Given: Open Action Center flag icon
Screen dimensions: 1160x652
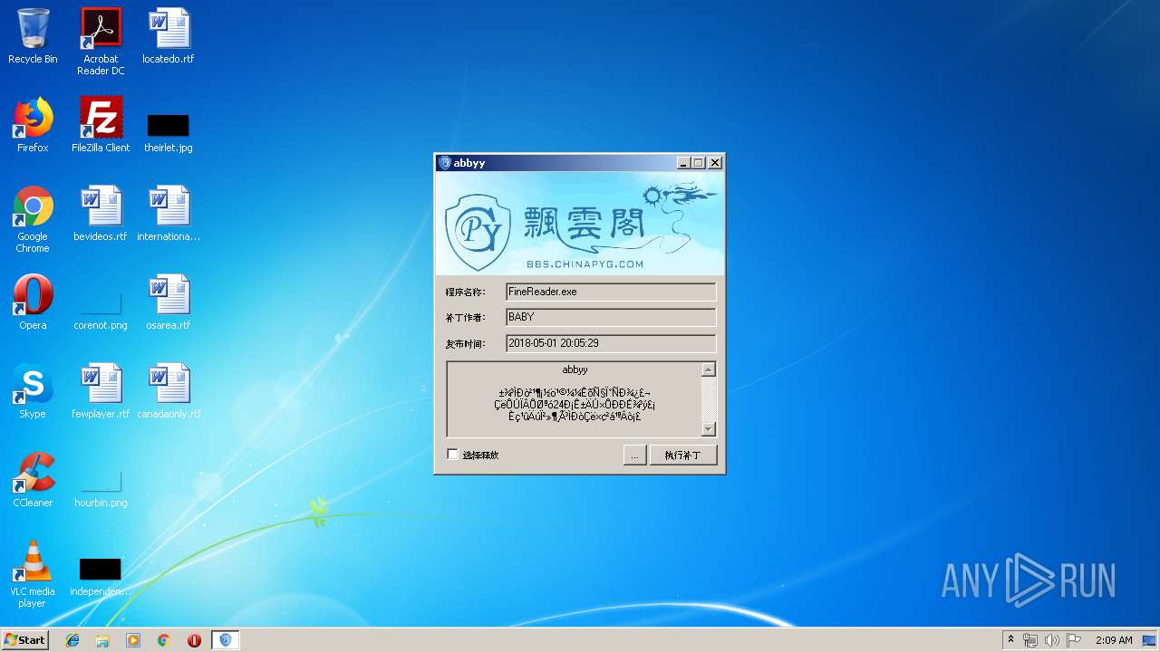Looking at the screenshot, I should [1074, 640].
